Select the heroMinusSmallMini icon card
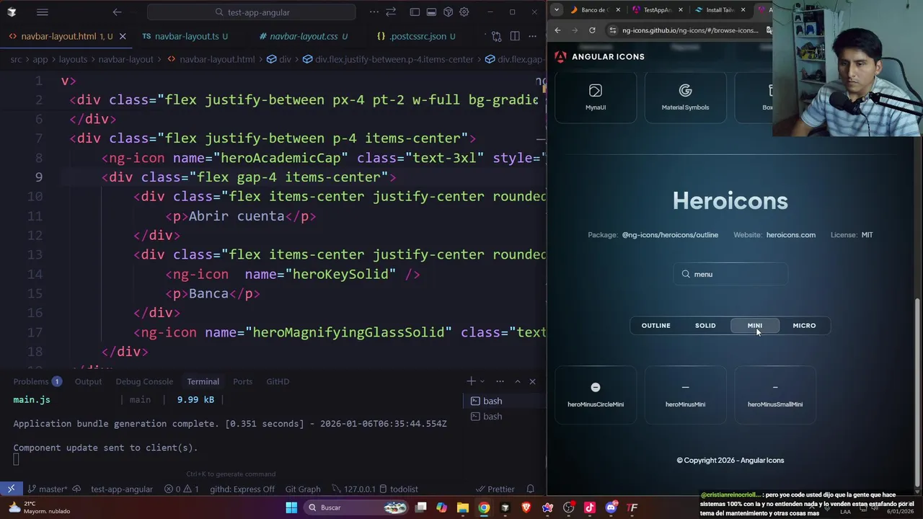The image size is (923, 519). tap(775, 394)
